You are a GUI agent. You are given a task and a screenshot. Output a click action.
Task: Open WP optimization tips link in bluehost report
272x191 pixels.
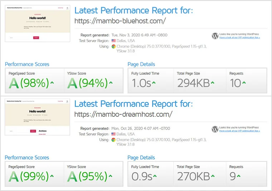click(239, 37)
